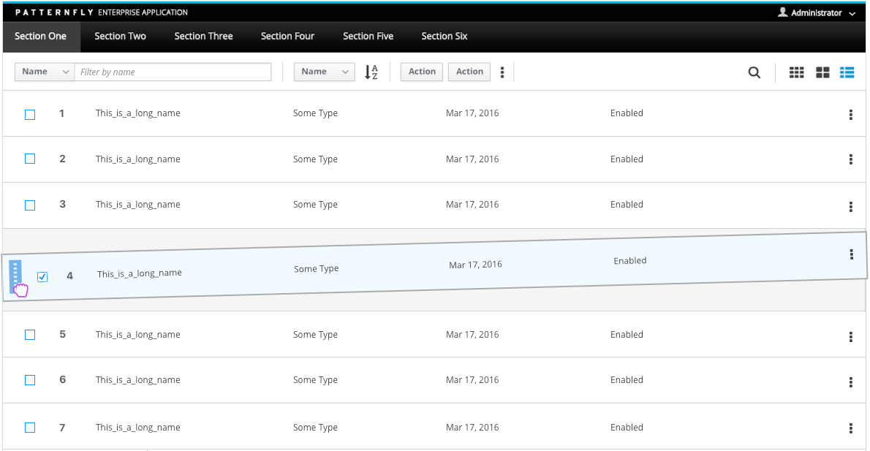
Task: Open the filter Name dropdown
Action: (x=45, y=72)
